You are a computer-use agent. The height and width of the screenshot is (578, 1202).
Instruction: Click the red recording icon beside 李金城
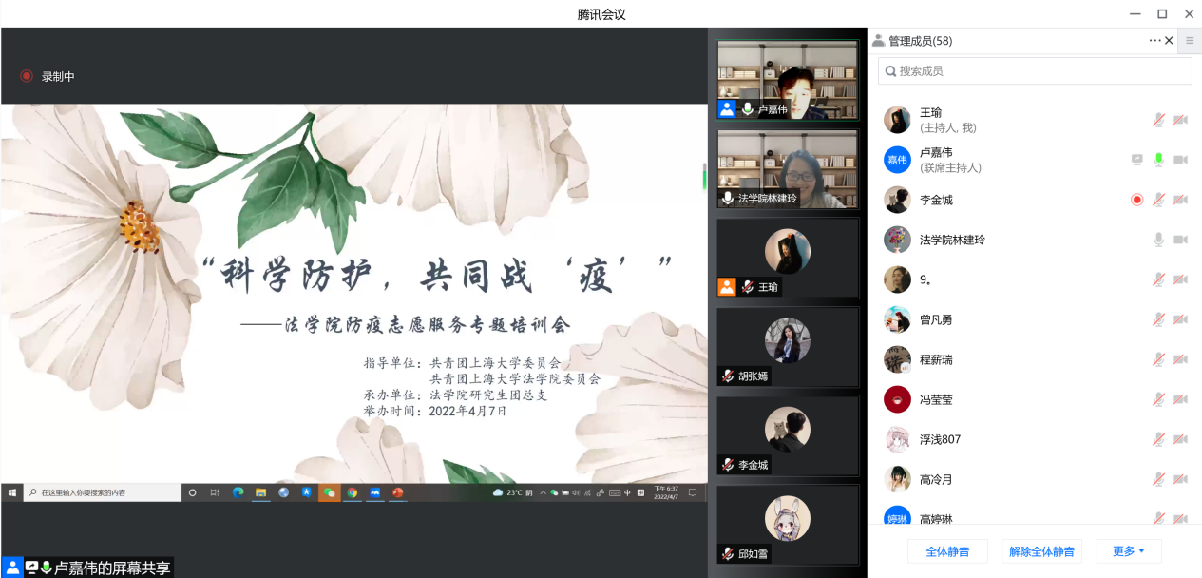(x=1136, y=200)
